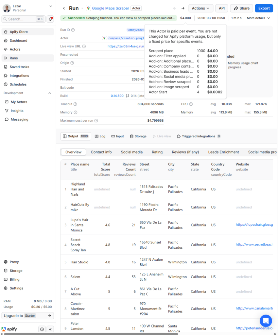Go back with the left chevron beside Run

64,8
